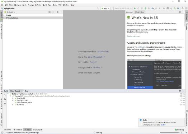Click the Install link in Kotlin notification
This screenshot has height=134, width=188.
pyautogui.click(x=163, y=125)
